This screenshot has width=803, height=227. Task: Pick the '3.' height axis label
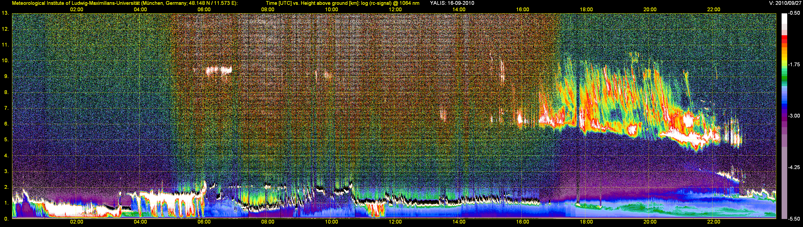(6, 171)
